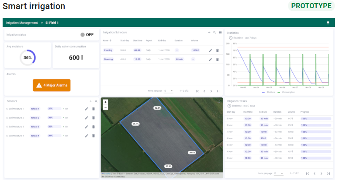Add a new sensor in the Sensors panel
338x183 pixels.
click(x=90, y=101)
